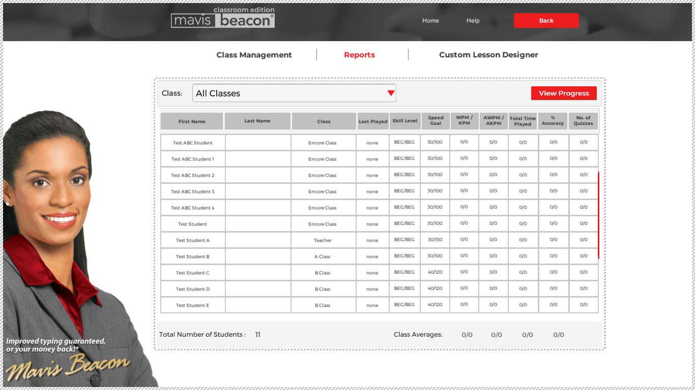This screenshot has width=695, height=390.
Task: Click the Total Number of Students label
Action: click(x=202, y=335)
